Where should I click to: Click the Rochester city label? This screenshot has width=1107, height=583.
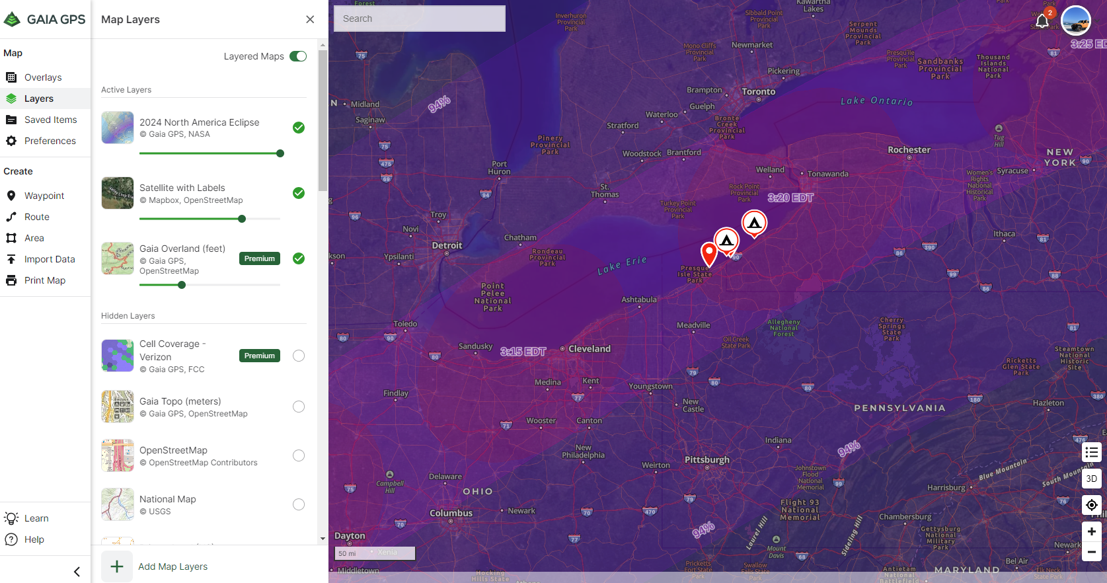[x=909, y=150]
